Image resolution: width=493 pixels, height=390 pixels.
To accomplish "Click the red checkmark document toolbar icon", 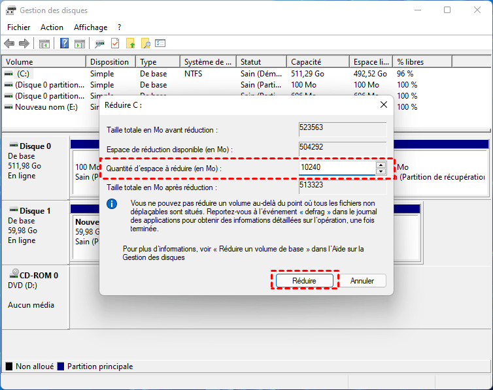I will (115, 44).
